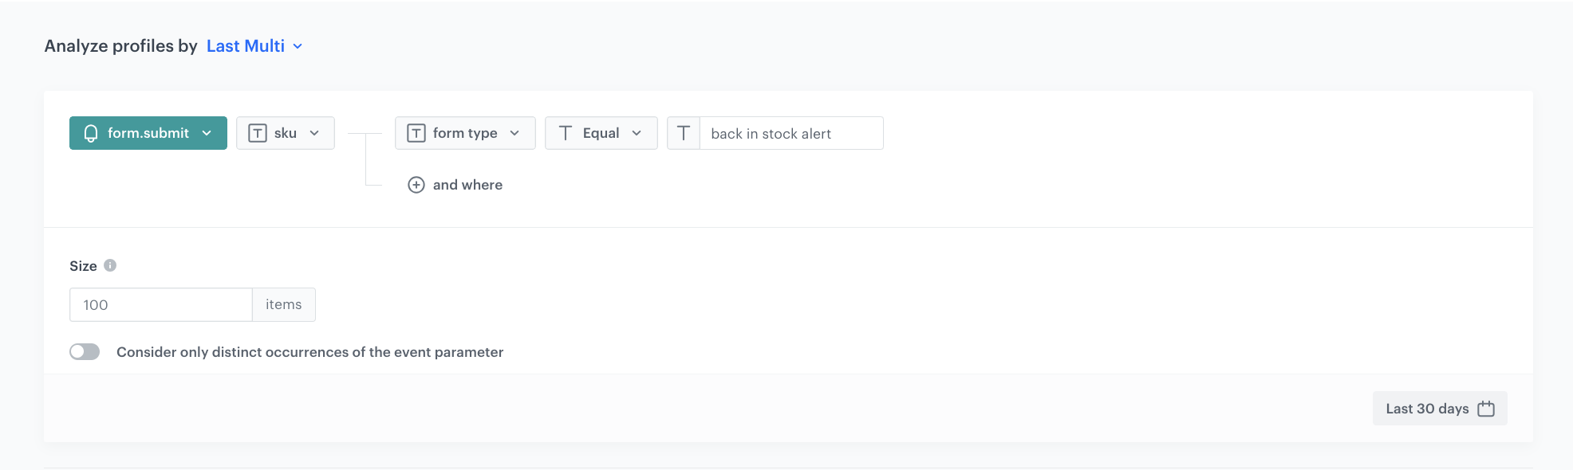
Task: Focus the Size input showing 100
Action: tap(161, 305)
